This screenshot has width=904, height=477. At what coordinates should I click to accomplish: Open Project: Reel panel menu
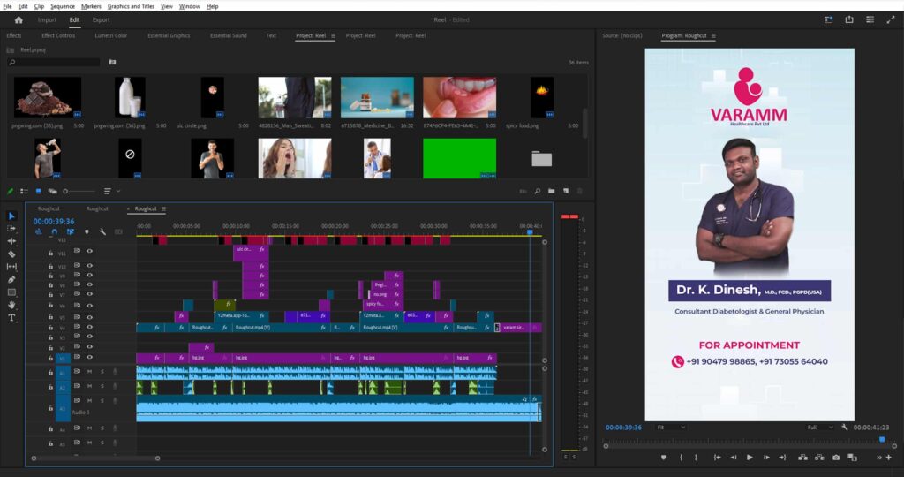pyautogui.click(x=333, y=35)
